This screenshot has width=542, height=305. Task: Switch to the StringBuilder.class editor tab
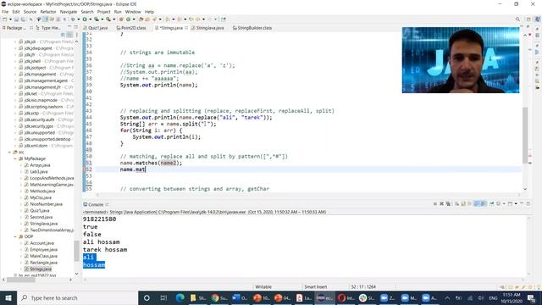point(252,28)
